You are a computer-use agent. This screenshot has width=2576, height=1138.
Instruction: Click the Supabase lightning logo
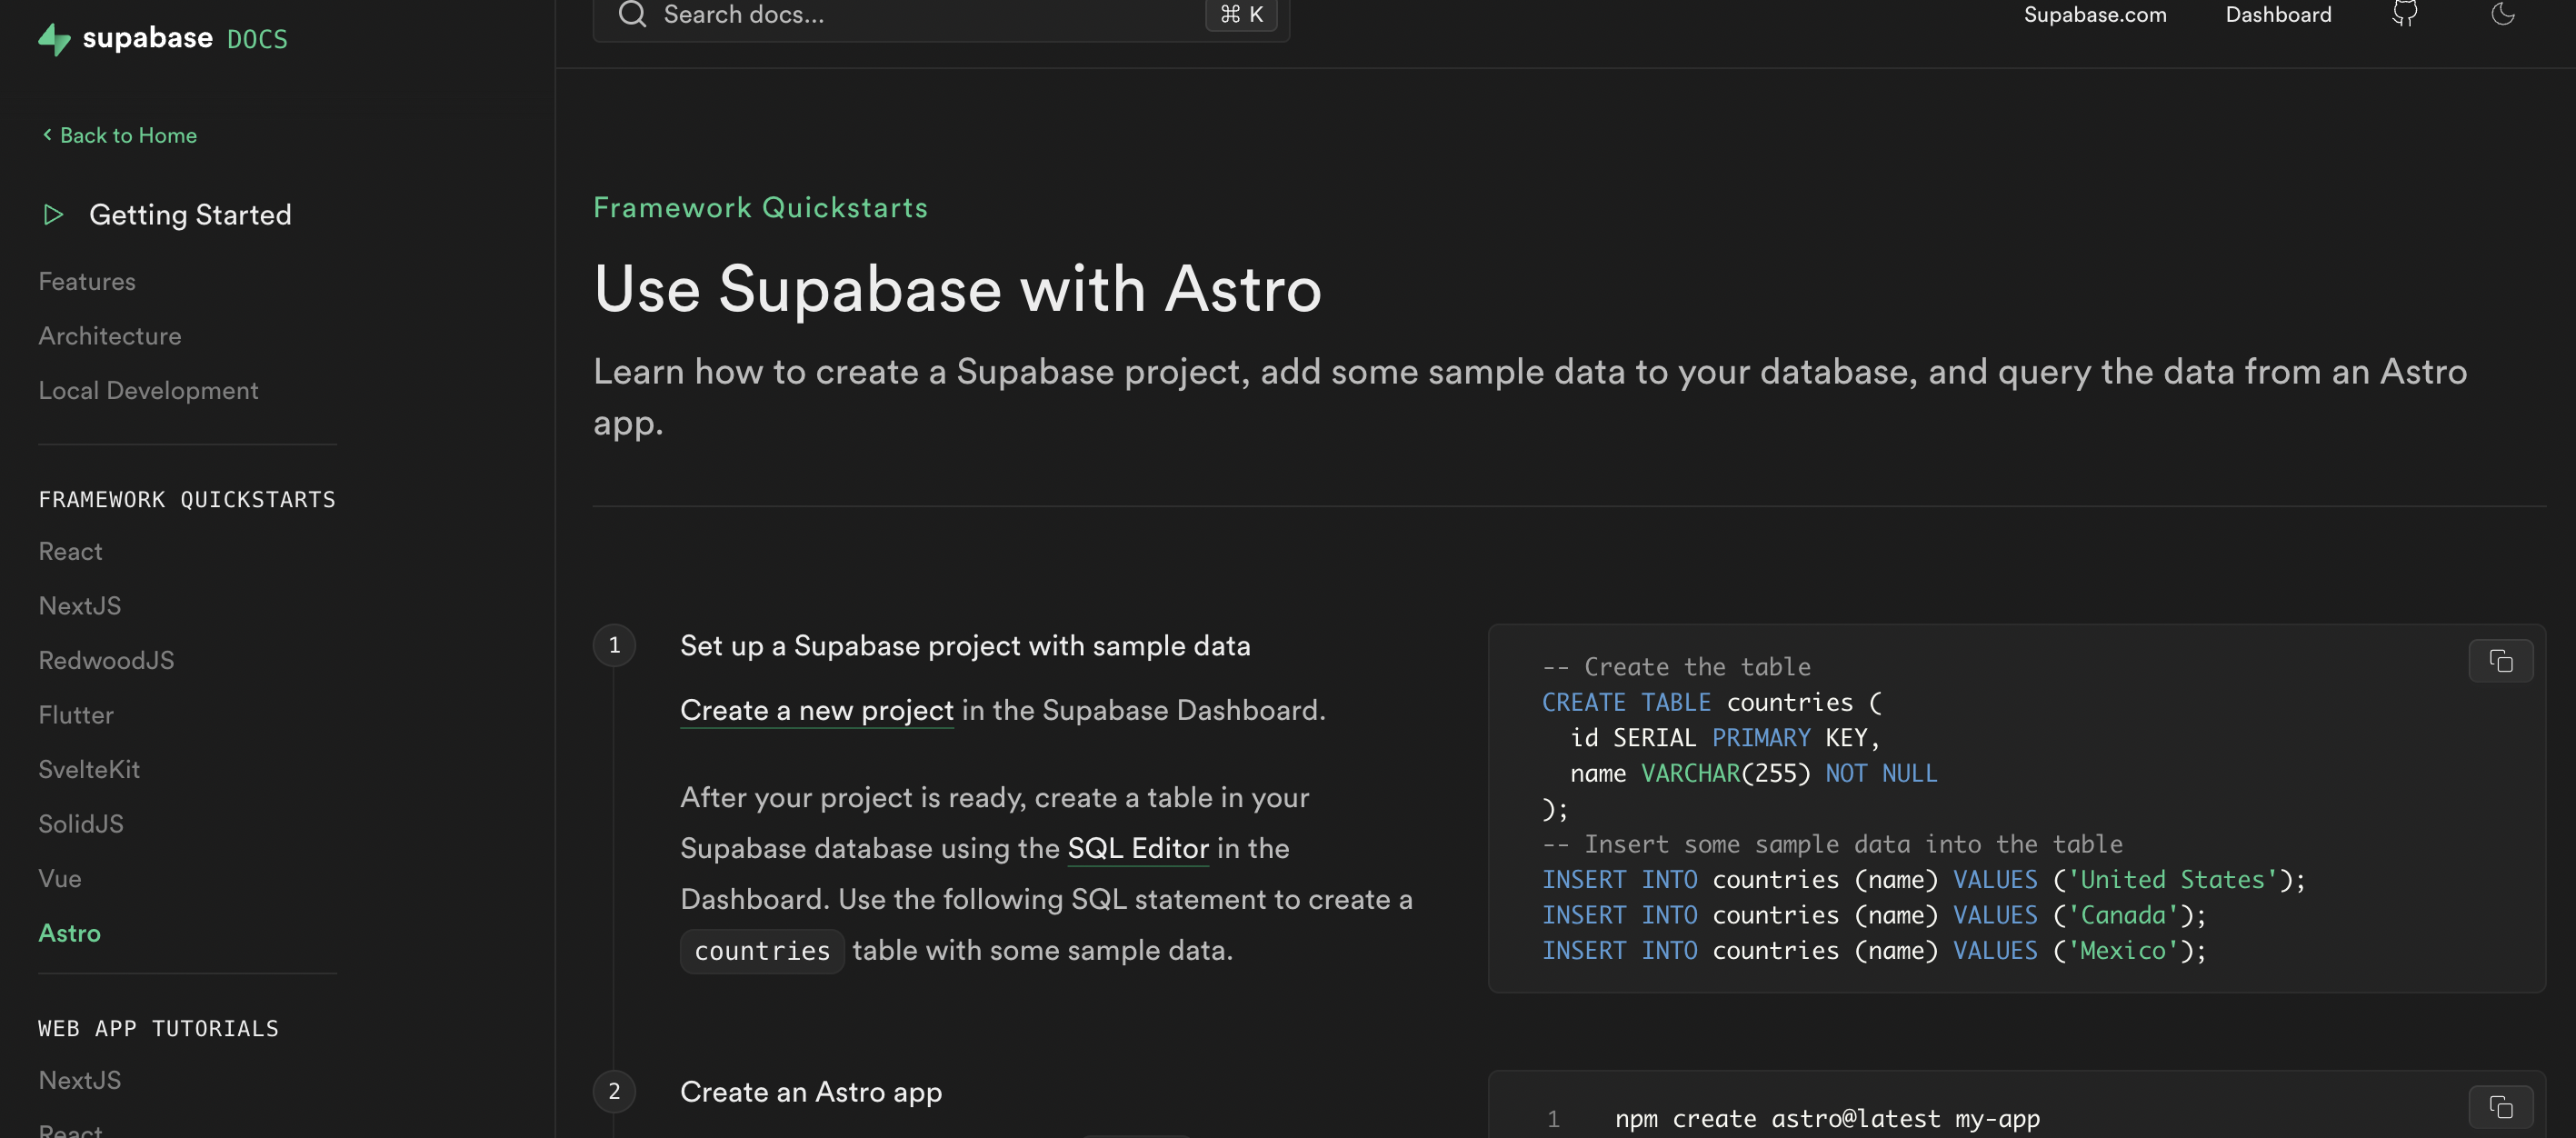click(54, 39)
